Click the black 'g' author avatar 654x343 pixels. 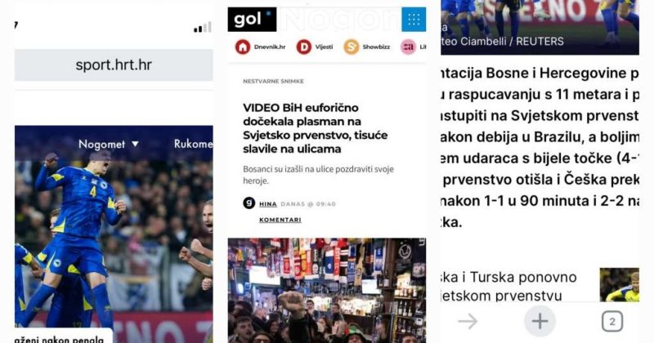click(x=249, y=203)
